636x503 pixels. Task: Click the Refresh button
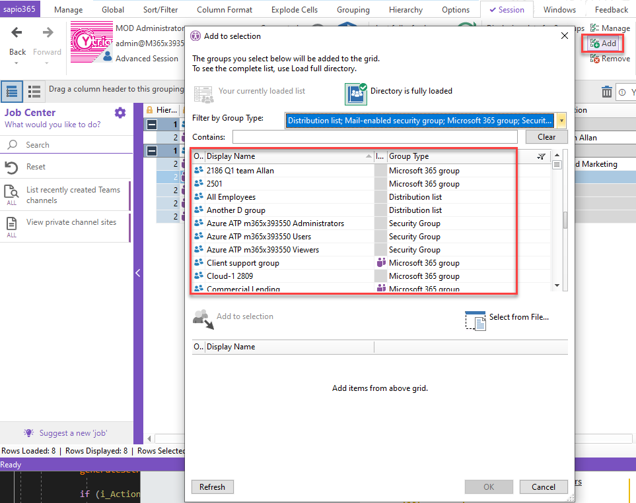212,487
